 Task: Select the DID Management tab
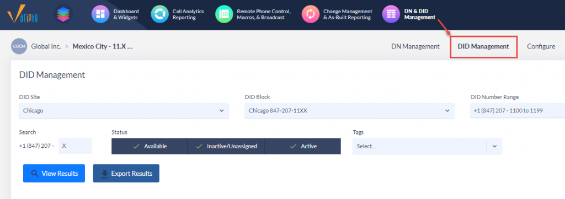pyautogui.click(x=483, y=46)
